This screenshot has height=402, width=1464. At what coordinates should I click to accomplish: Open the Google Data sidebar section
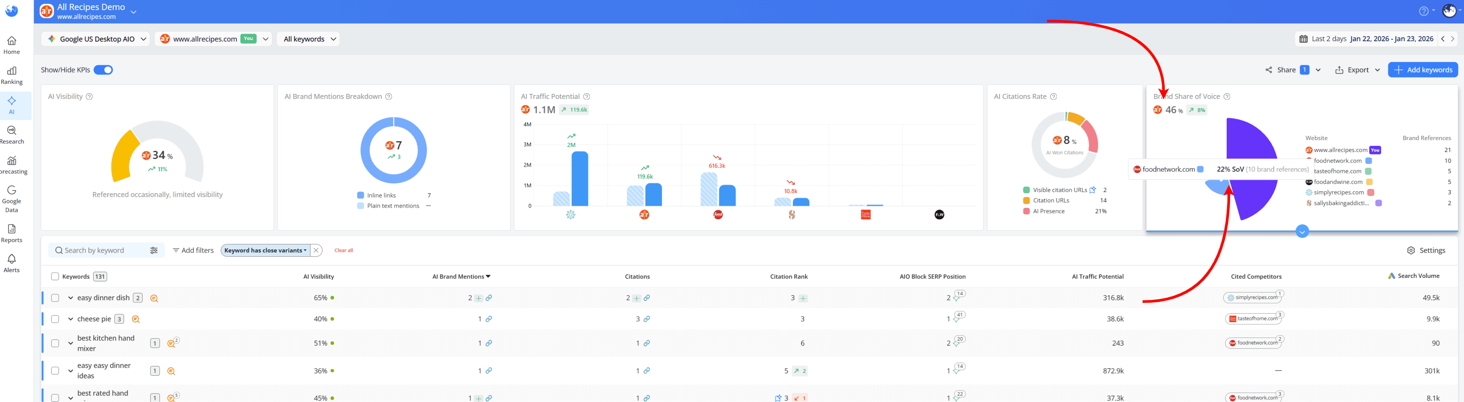point(11,199)
